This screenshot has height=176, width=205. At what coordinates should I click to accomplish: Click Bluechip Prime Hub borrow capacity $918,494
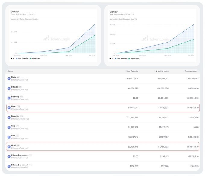[x=194, y=117]
